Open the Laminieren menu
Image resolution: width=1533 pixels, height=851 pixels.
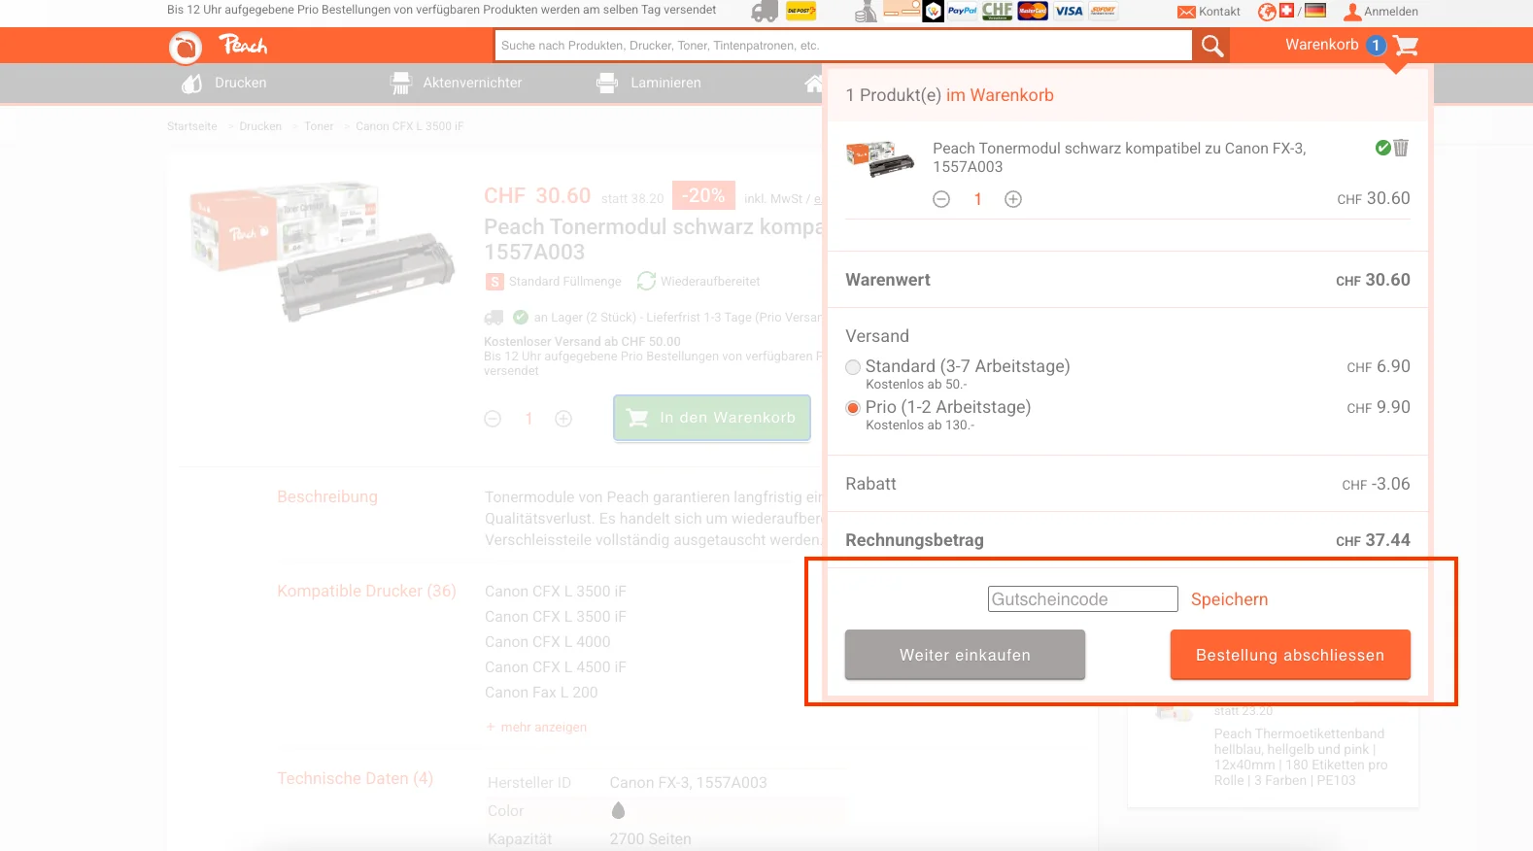(x=665, y=83)
